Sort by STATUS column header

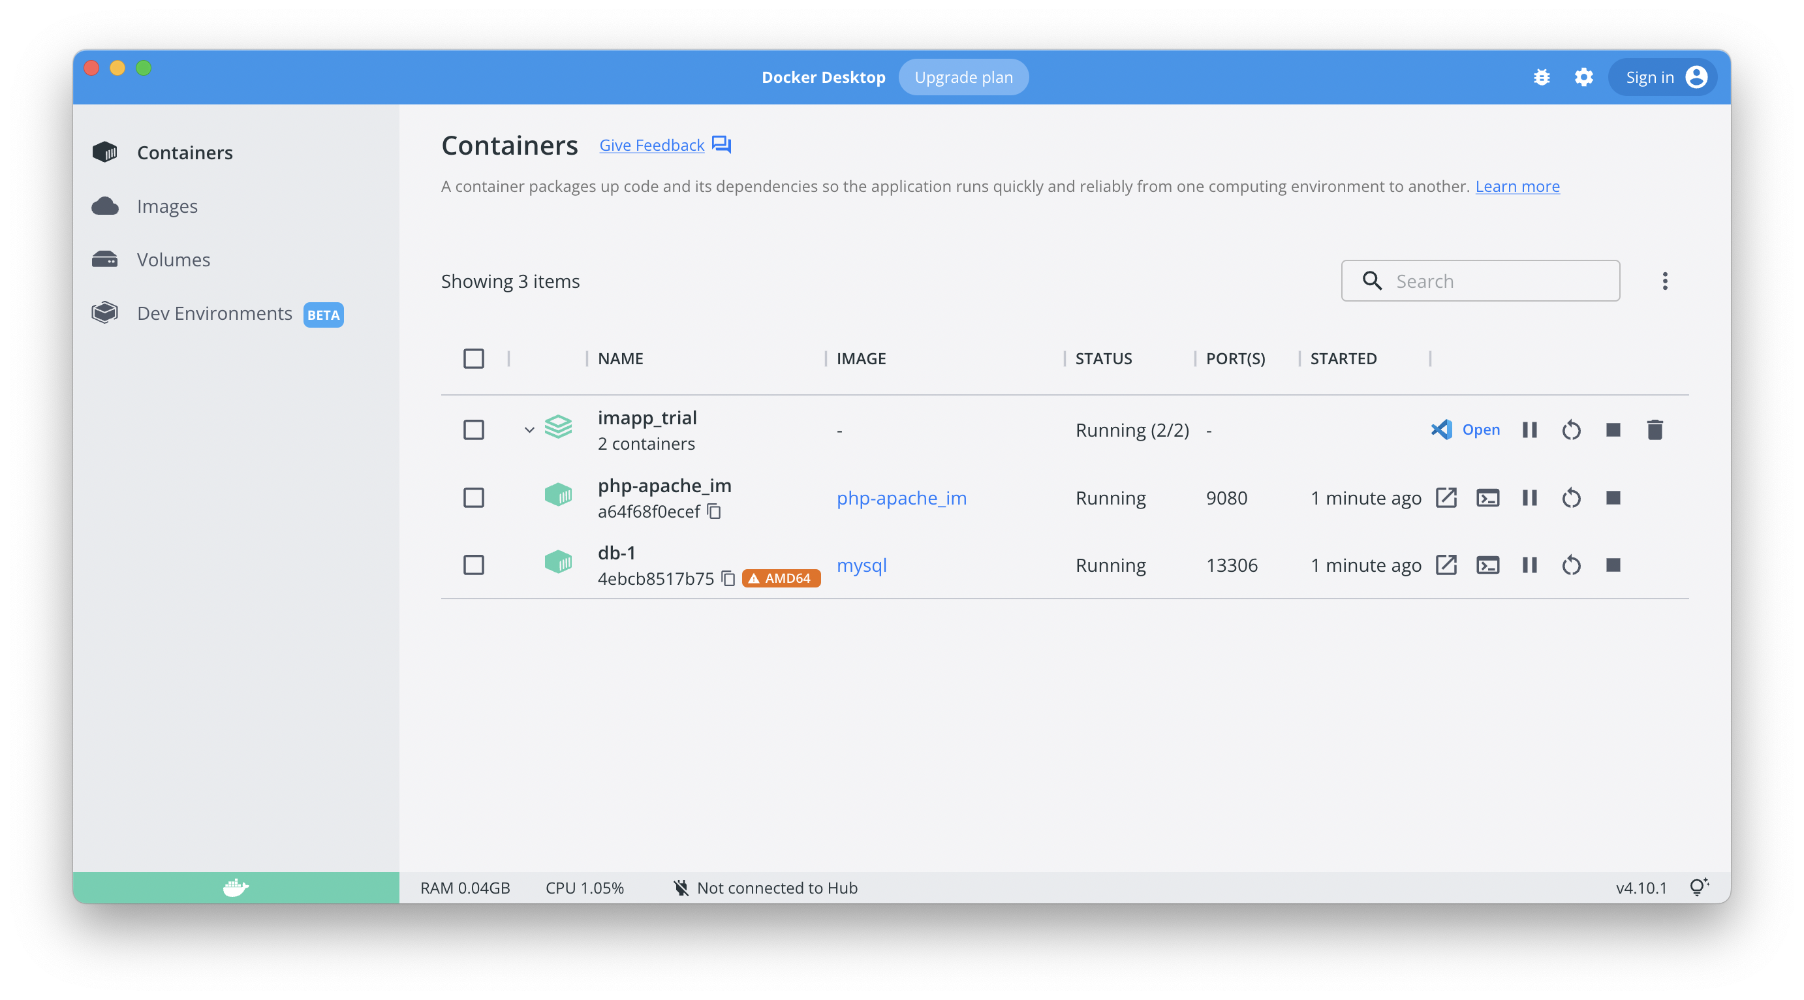1103,358
